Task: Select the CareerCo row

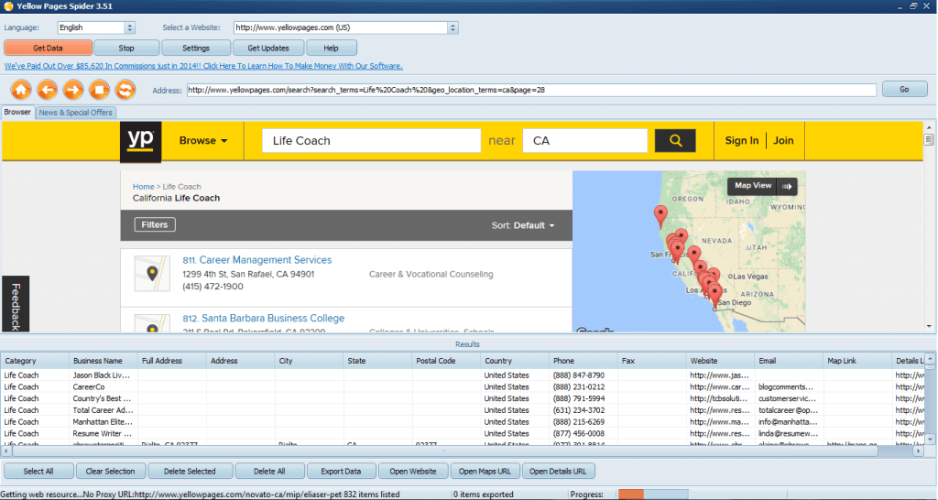Action: click(464, 387)
